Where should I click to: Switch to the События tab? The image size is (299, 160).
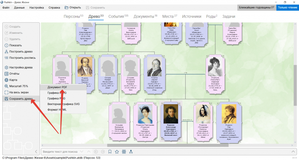[x=118, y=16]
